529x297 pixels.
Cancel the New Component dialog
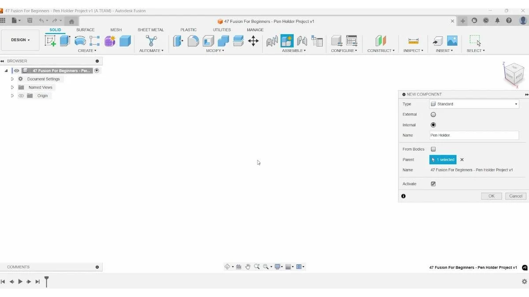coord(515,196)
